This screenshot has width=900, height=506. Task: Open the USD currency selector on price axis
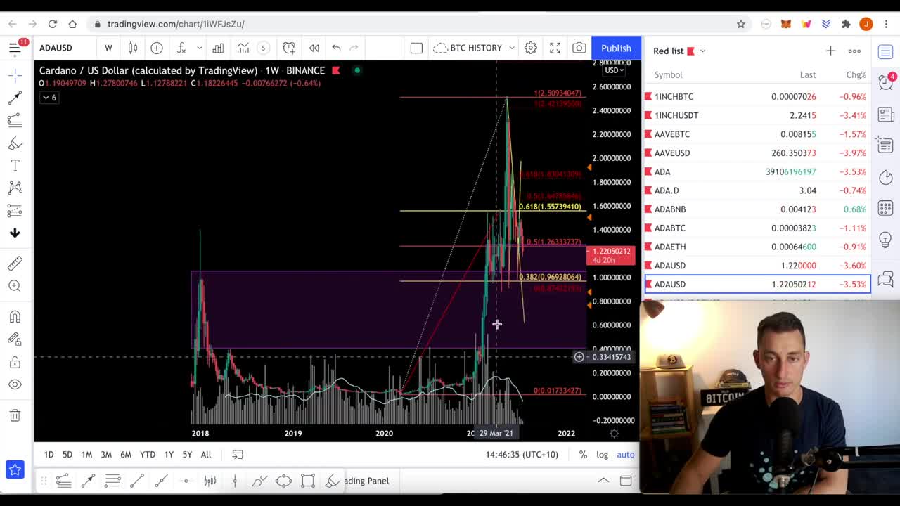(x=614, y=70)
